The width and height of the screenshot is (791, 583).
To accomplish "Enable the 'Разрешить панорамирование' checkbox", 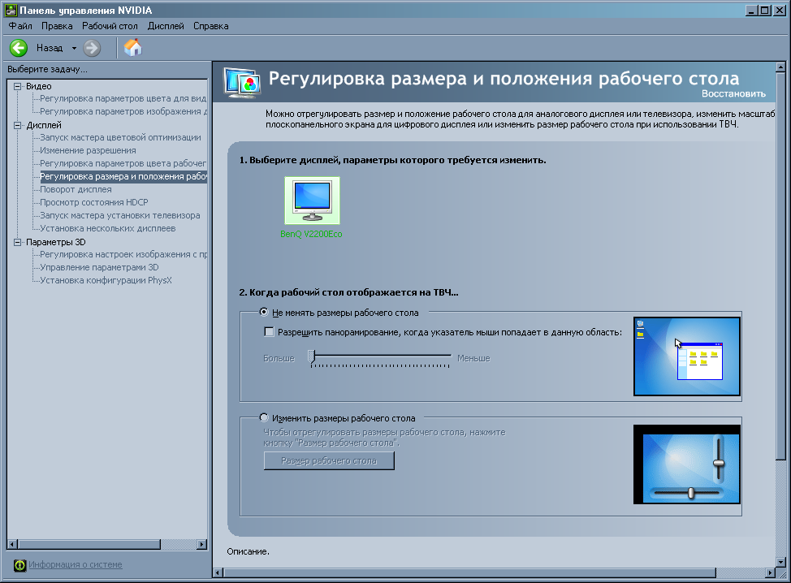I will point(270,332).
